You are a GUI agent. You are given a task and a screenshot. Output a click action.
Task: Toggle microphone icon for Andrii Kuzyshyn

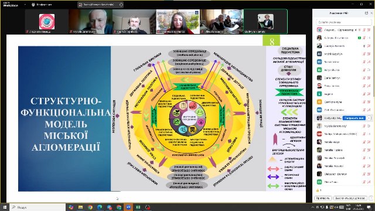[364, 54]
